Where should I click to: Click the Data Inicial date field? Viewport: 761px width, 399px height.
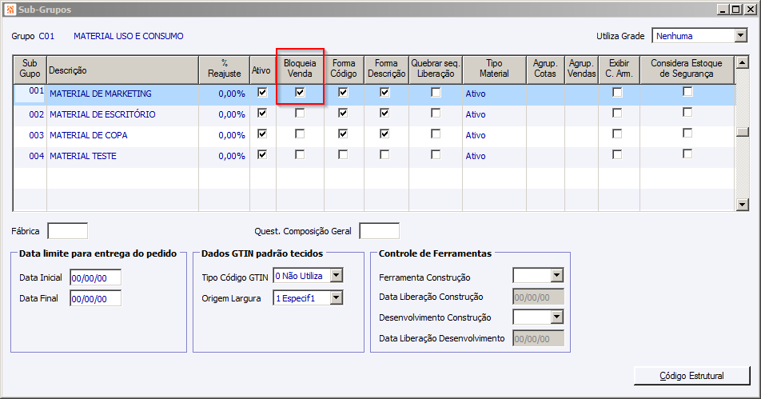click(x=95, y=277)
